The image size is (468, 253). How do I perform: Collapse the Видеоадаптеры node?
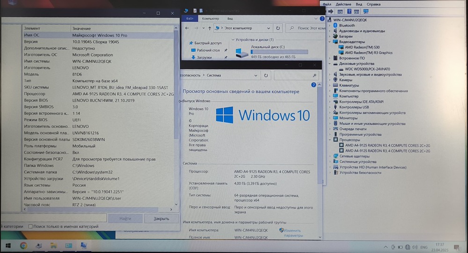(x=329, y=42)
